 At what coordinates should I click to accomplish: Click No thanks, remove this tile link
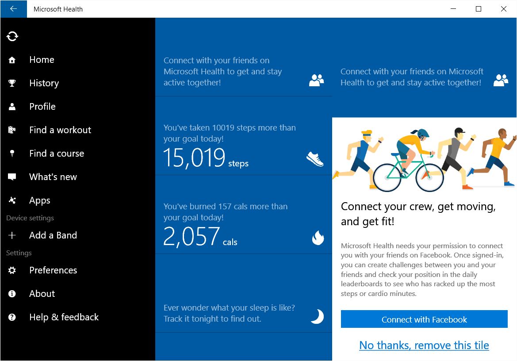point(424,345)
